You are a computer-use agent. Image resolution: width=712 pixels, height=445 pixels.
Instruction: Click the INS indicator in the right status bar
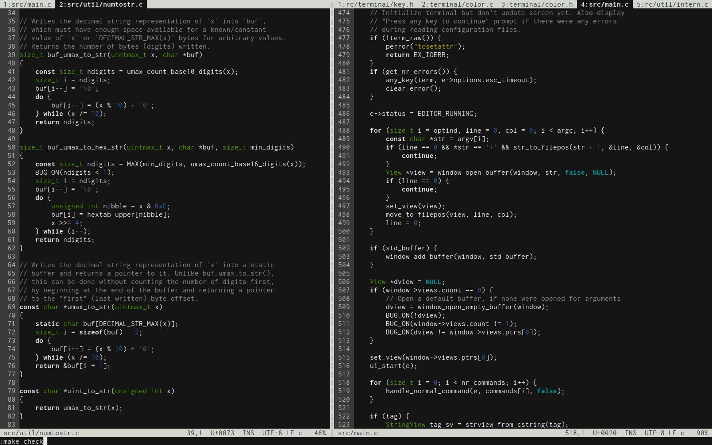pyautogui.click(x=630, y=433)
